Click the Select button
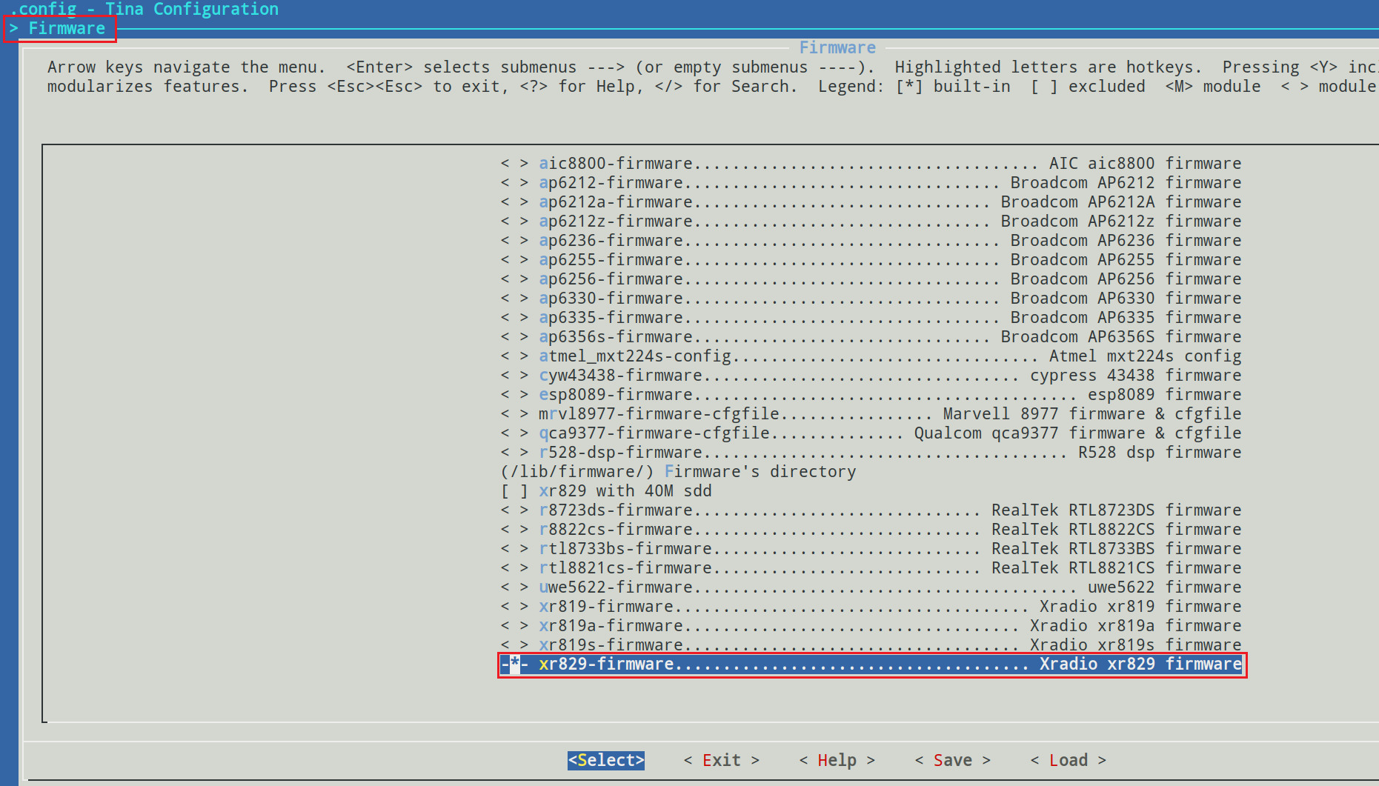The height and width of the screenshot is (786, 1379). tap(606, 760)
